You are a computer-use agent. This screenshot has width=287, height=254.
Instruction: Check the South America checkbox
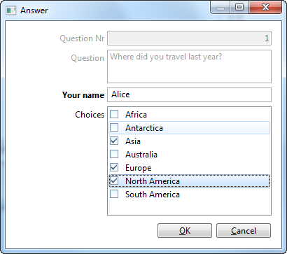pos(114,194)
